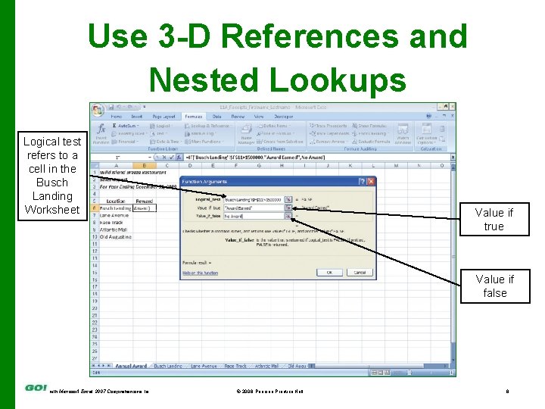Open the Date & Time functions dropdown
Viewport: 545px width, 409px height.
166,142
